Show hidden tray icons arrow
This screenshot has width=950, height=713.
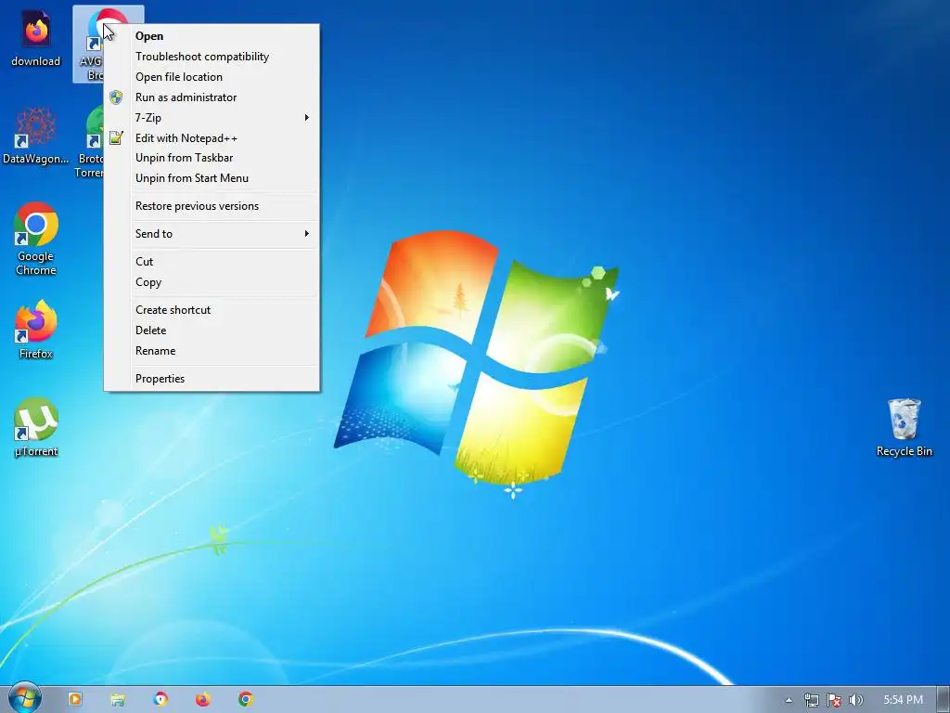point(789,700)
